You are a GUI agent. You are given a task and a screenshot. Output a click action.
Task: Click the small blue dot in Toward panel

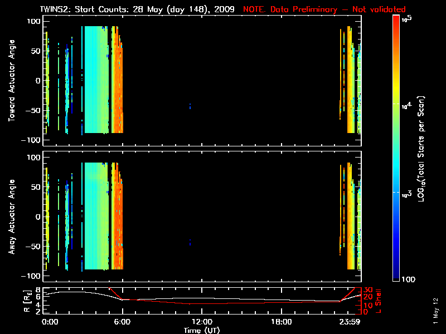[x=190, y=106]
